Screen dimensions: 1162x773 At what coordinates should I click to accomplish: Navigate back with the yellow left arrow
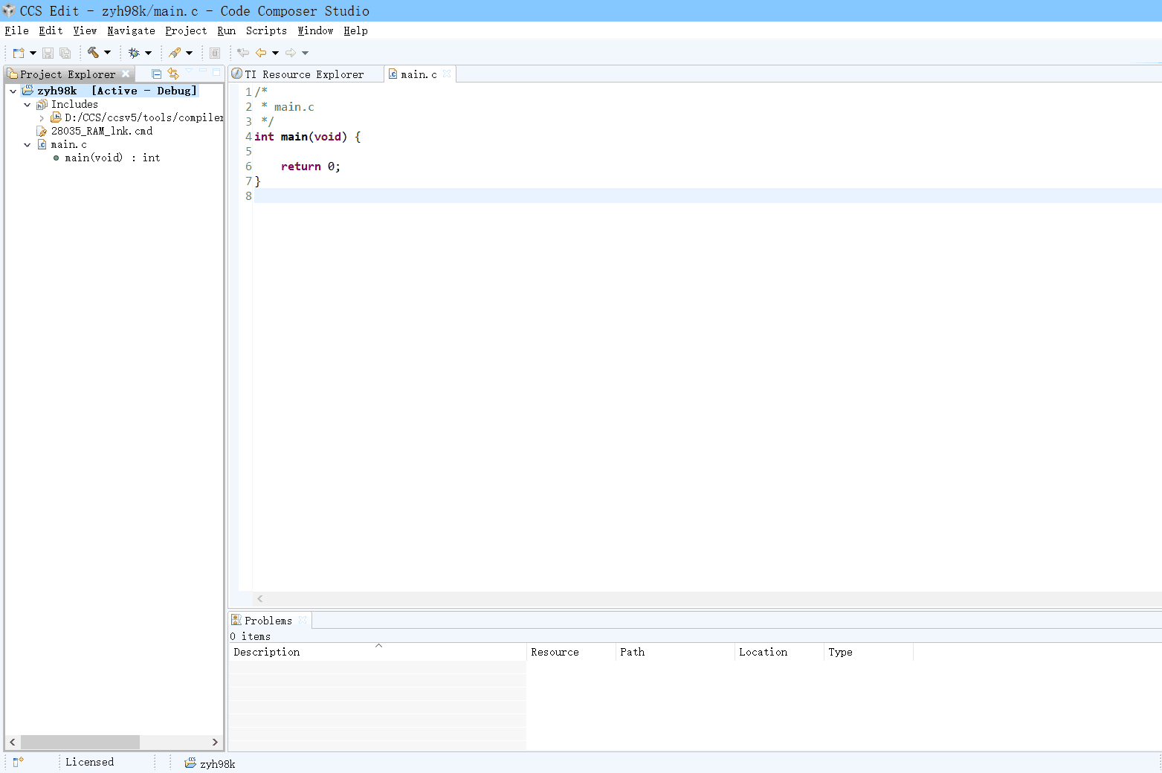click(x=261, y=53)
